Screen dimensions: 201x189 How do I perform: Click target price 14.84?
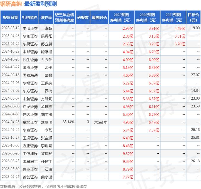coord(195,90)
